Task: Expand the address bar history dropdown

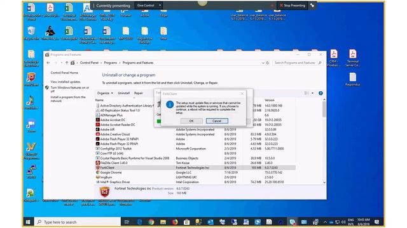Action: [x=263, y=63]
